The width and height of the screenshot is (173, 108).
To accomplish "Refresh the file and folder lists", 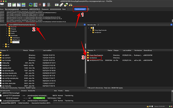I will point(31,5).
